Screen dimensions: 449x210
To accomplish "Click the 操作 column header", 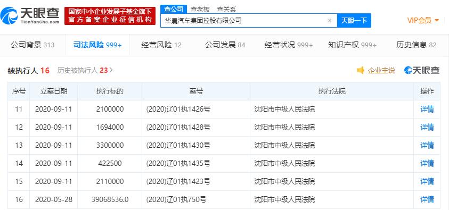I will click(x=427, y=91).
